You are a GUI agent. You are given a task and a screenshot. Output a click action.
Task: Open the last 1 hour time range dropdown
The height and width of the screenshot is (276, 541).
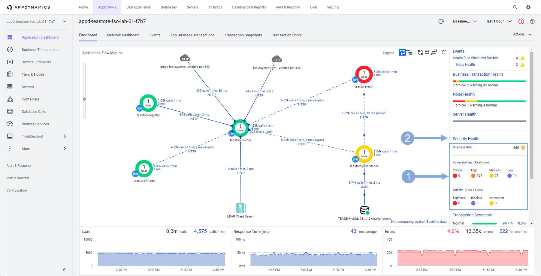click(x=499, y=21)
